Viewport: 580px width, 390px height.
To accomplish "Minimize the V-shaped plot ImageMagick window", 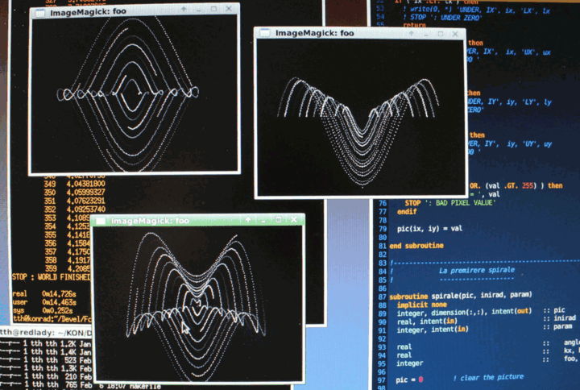I will point(426,34).
